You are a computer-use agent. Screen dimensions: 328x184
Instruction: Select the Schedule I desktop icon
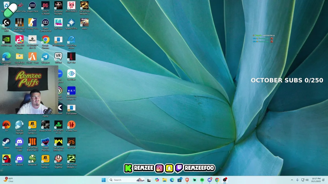(32, 160)
